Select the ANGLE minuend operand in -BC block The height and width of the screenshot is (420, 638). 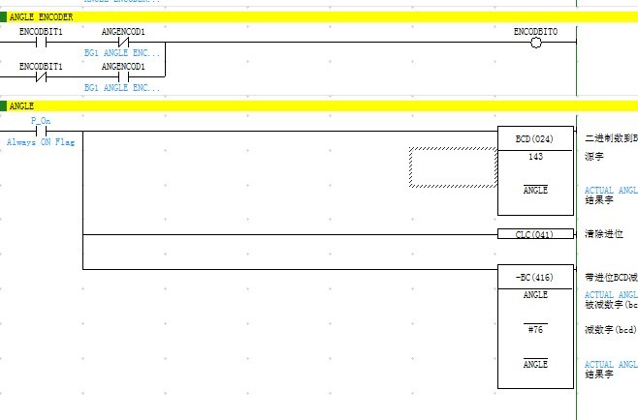(x=535, y=294)
